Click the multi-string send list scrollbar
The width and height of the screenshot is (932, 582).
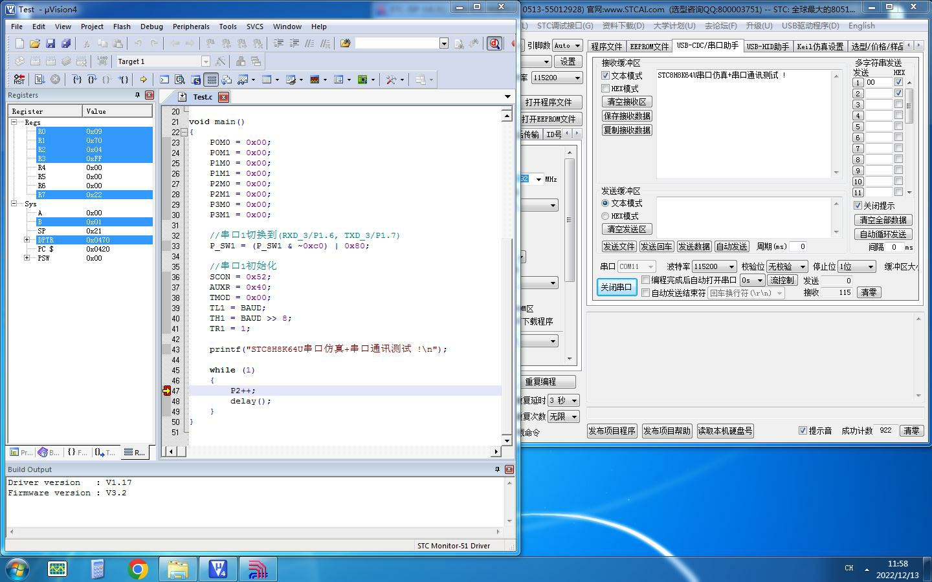coord(909,137)
